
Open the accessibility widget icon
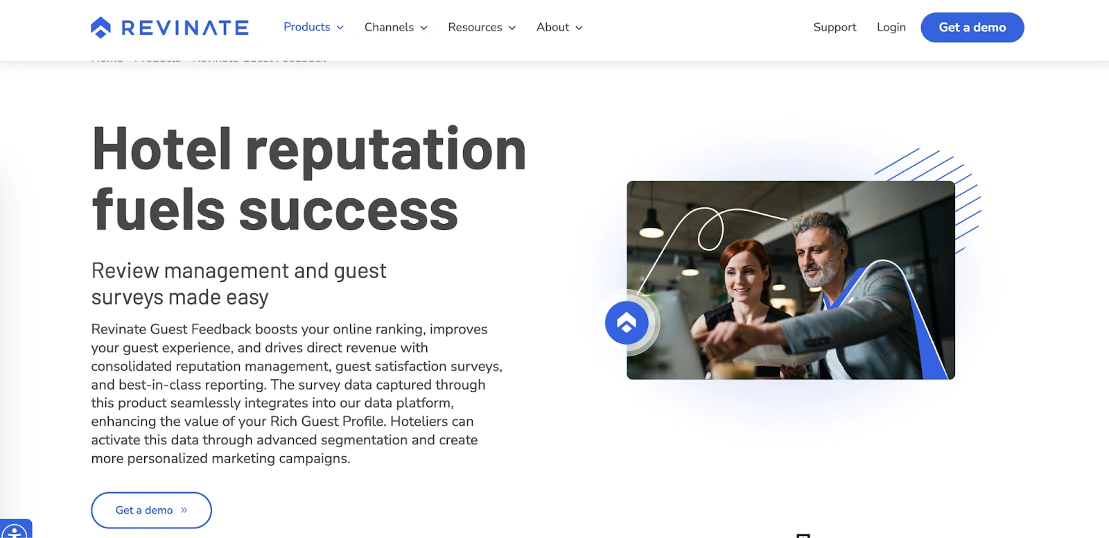pos(15,530)
